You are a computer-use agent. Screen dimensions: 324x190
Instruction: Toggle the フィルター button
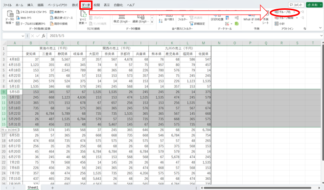pos(183,18)
